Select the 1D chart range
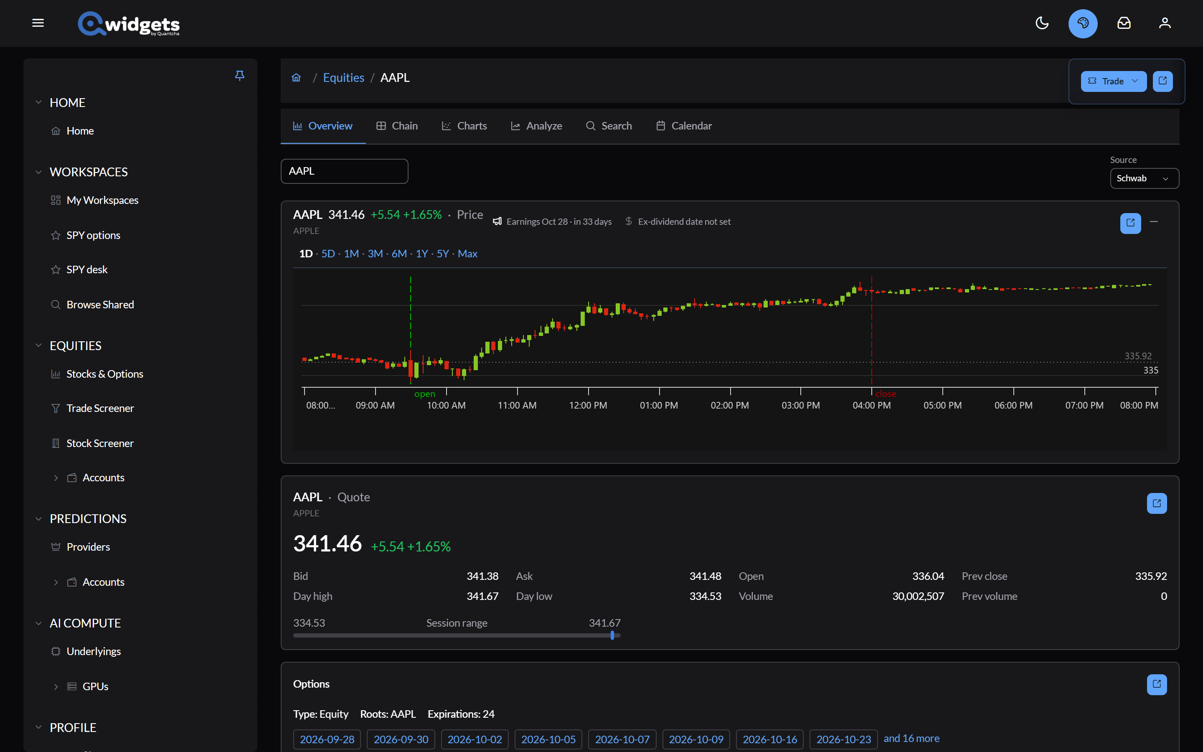Viewport: 1203px width, 752px height. click(x=306, y=254)
